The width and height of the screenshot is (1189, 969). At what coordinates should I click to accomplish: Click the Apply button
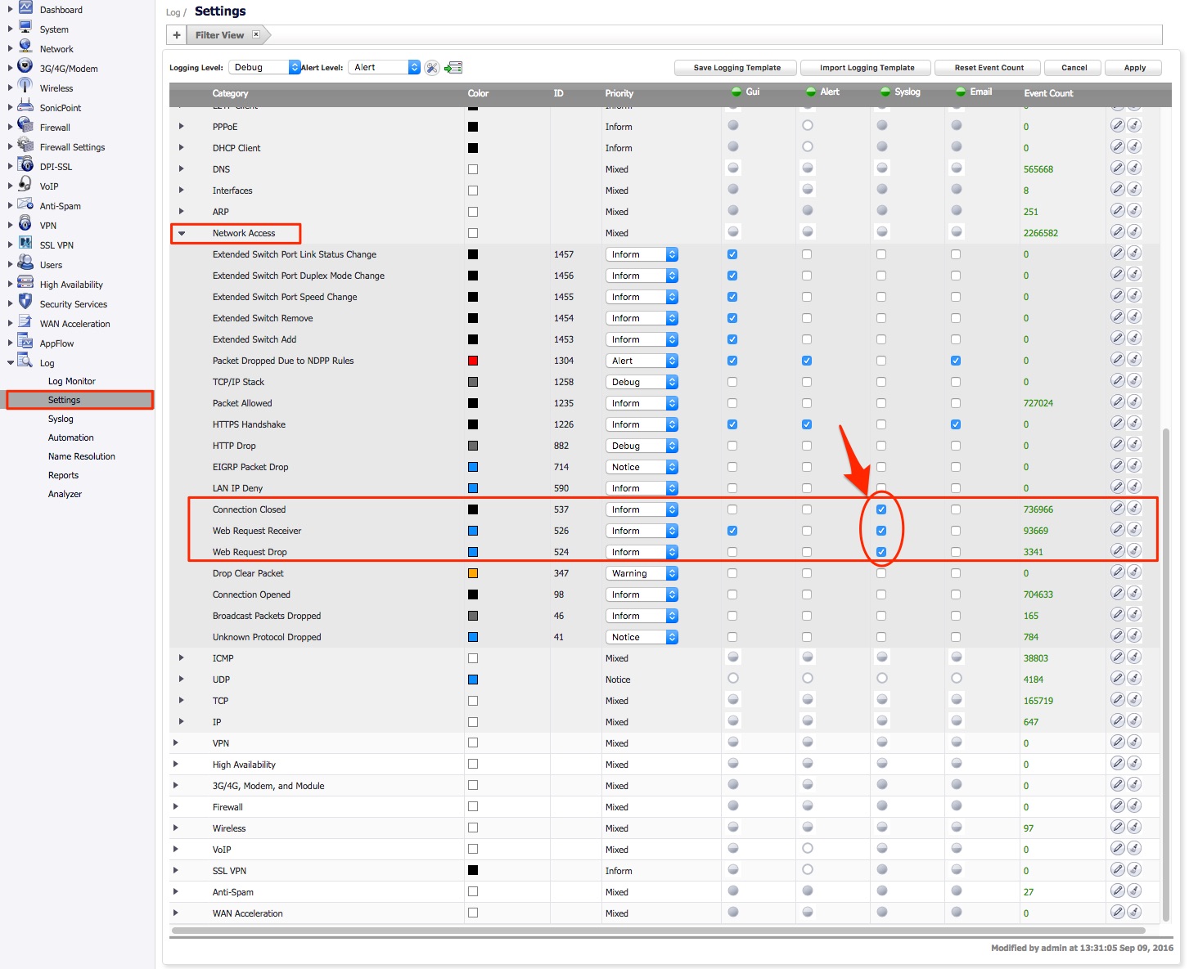click(1134, 68)
